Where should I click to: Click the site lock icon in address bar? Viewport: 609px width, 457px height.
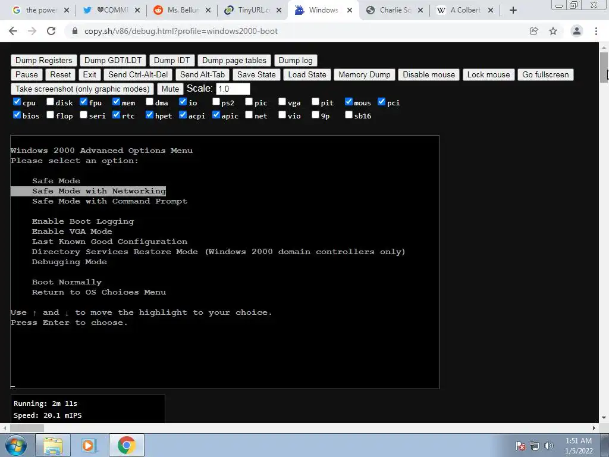[x=75, y=31]
